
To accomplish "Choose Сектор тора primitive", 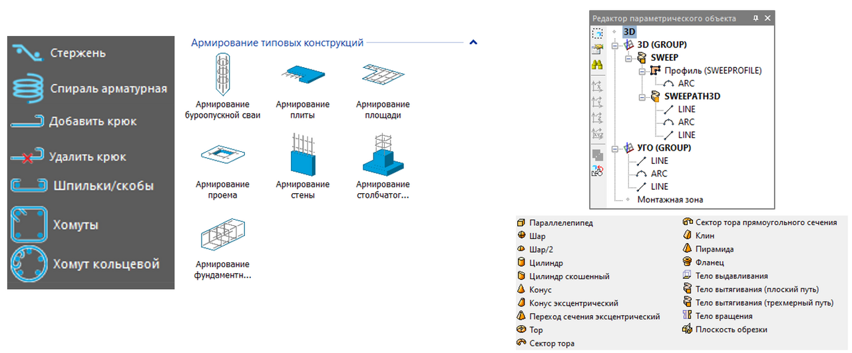I will click(x=545, y=344).
